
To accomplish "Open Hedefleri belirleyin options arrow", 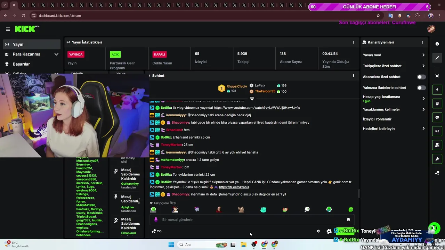I will 423,128.
